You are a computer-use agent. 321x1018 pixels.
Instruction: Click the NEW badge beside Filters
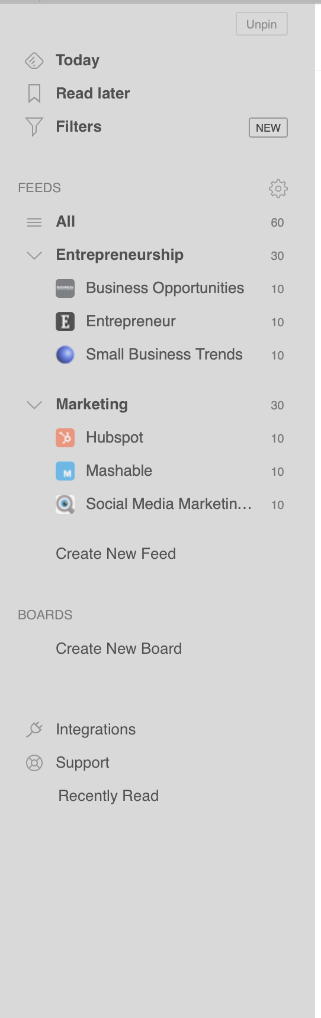(x=268, y=128)
